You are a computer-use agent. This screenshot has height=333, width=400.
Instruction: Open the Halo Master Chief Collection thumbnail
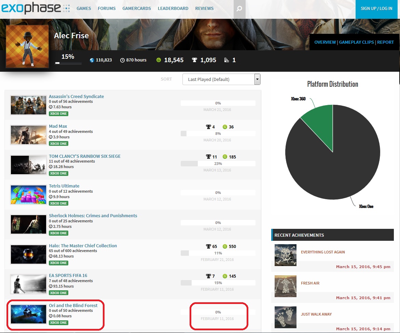click(x=28, y=254)
